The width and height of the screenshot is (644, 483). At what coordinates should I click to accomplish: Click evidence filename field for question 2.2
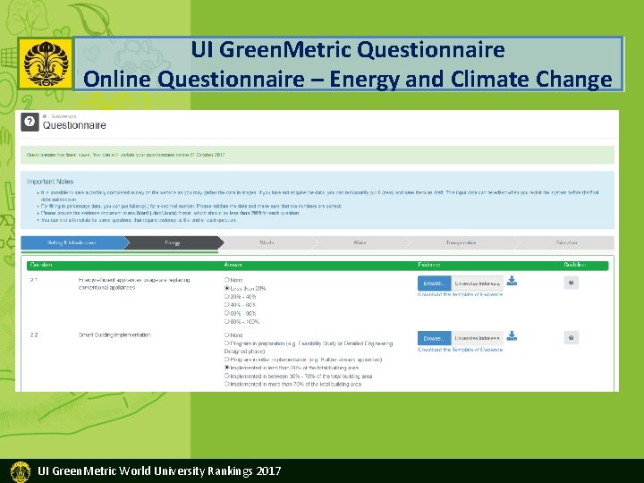477,338
